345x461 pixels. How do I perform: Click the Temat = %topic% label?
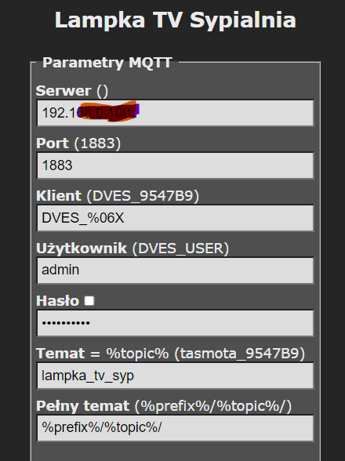click(103, 354)
